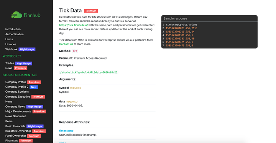
Task: Click the Contact us link
Action: [x=66, y=44]
